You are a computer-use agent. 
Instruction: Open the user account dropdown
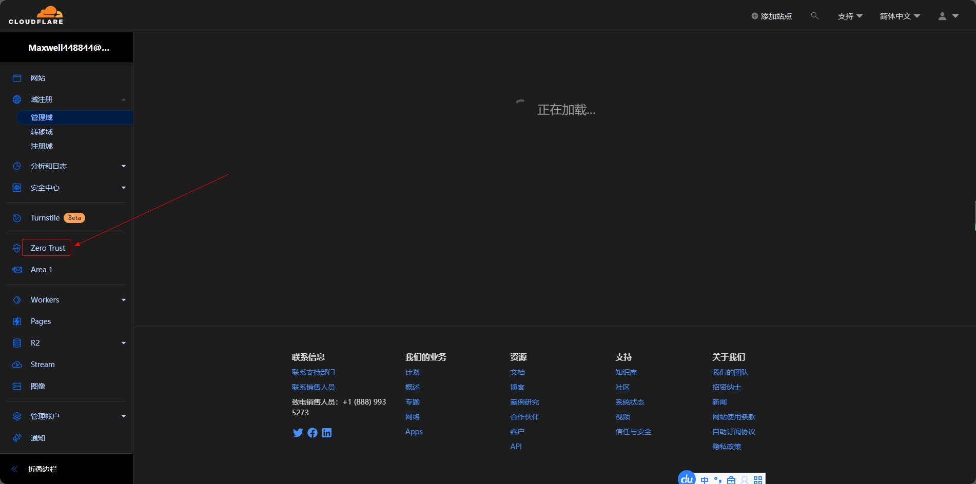[x=948, y=16]
